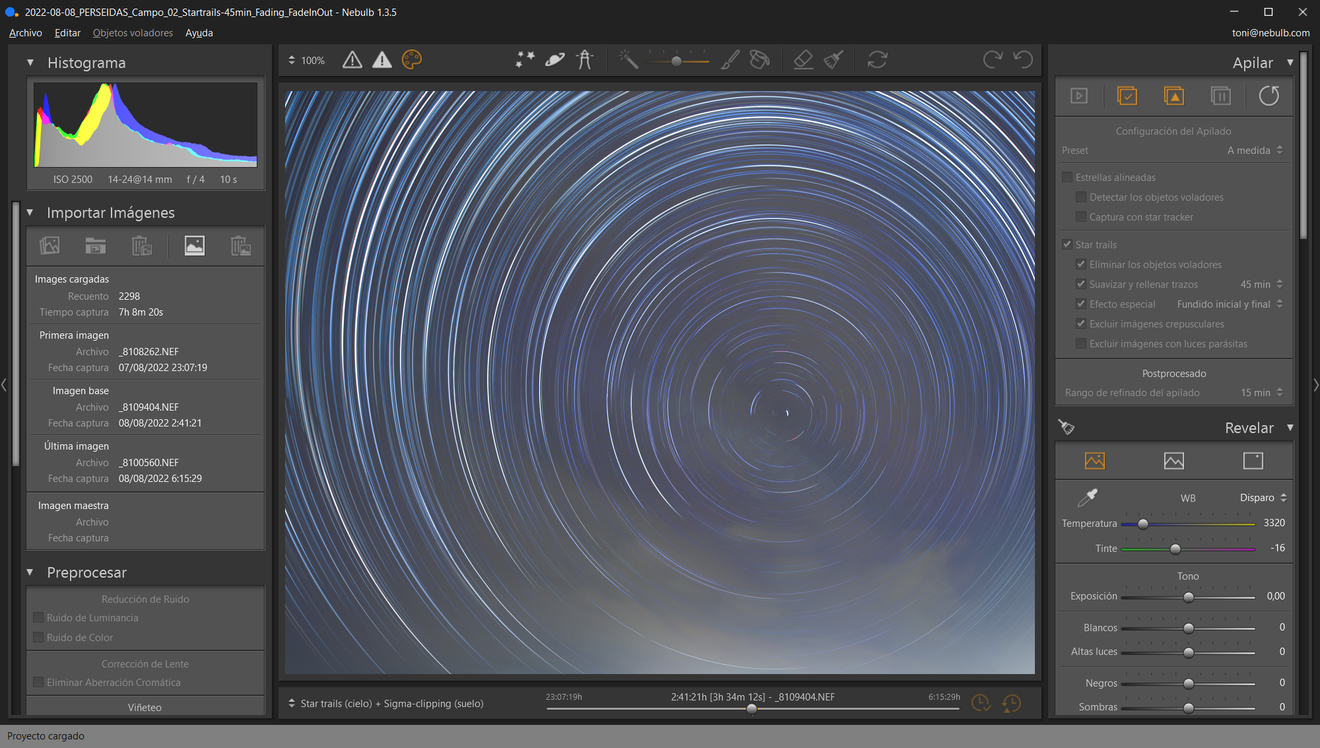Click the toni@nebulb.com account link
Image resolution: width=1320 pixels, height=748 pixels.
[x=1270, y=33]
